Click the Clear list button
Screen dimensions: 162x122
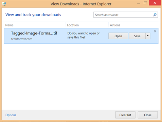tap(125, 115)
